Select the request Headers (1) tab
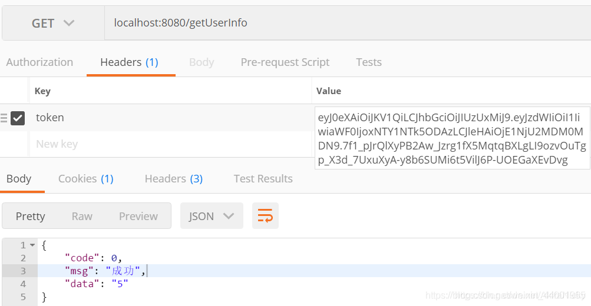 (x=129, y=62)
